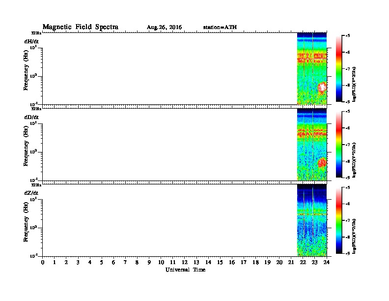Click hour "6" on the Universal Time axis
The image size is (389, 301).
[113, 263]
